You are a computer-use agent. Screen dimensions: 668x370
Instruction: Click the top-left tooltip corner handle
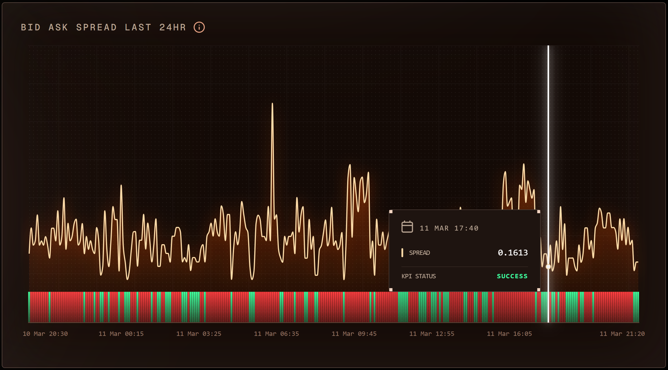point(391,212)
